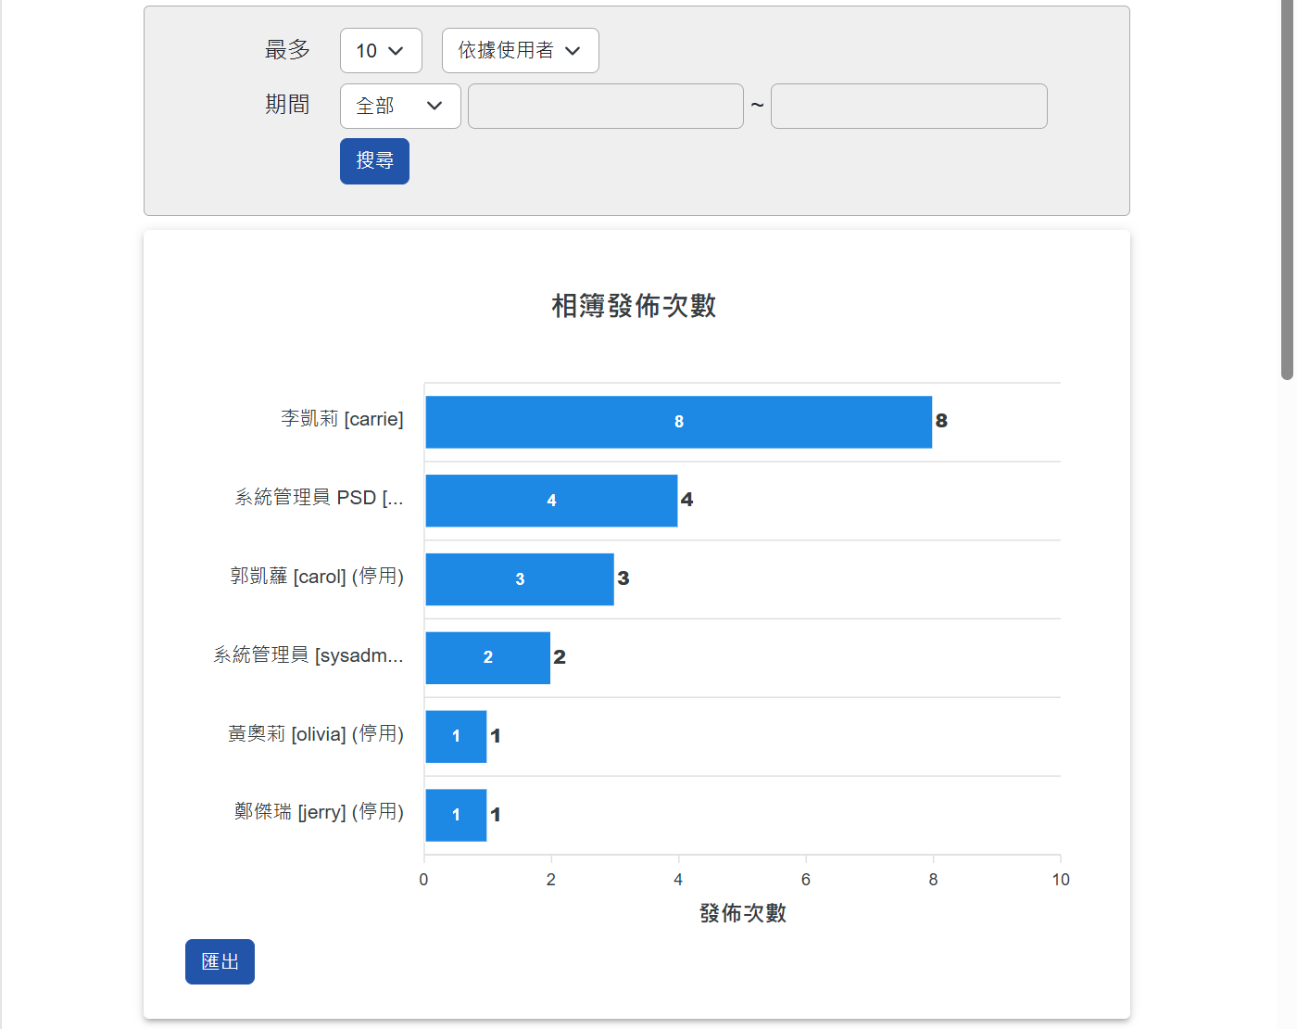Click the axis label 李凱莉 [carrie]
Image resolution: width=1297 pixels, height=1029 pixels.
pos(342,419)
